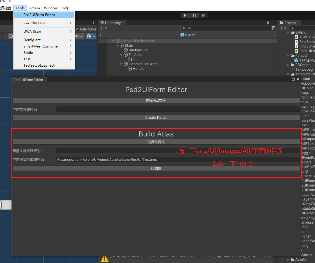Image resolution: width=315 pixels, height=263 pixels.
Task: Open Psd2UIForm Editor window three-dot menu
Action: pyautogui.click(x=288, y=79)
